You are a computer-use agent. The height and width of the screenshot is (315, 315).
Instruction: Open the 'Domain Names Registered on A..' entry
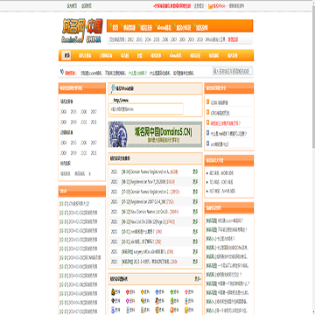[150, 171]
